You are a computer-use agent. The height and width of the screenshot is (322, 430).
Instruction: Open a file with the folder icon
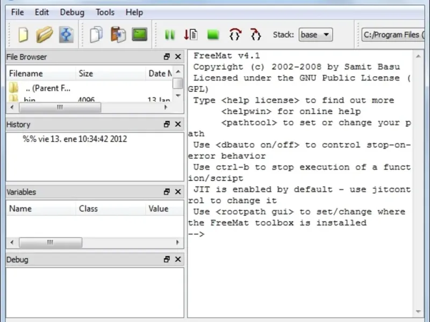pos(45,34)
